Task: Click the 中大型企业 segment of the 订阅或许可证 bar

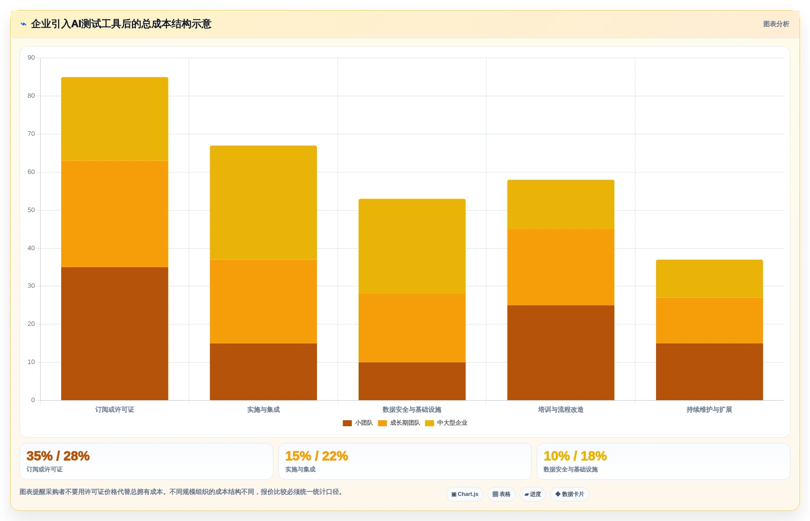Action: click(115, 119)
